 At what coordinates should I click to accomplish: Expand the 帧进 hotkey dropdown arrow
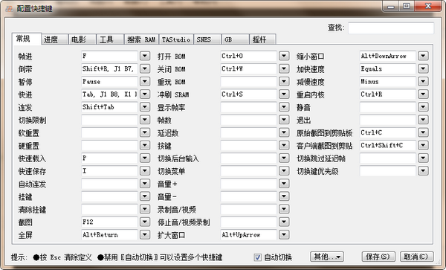145,56
